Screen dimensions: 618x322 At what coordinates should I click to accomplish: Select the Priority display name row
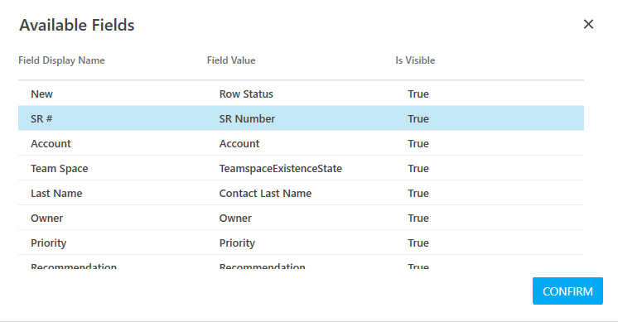tap(301, 243)
